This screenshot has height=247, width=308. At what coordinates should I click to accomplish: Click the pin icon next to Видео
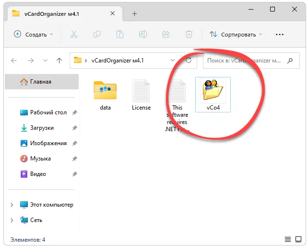[x=74, y=174]
